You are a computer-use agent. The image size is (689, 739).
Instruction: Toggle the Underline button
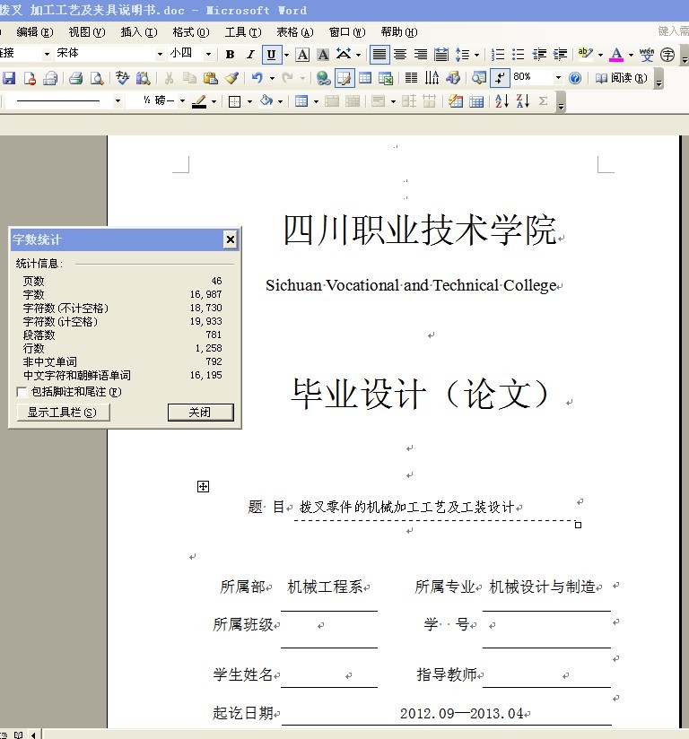(271, 55)
